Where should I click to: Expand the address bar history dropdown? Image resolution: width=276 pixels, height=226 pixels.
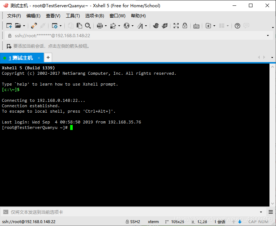click(268, 36)
